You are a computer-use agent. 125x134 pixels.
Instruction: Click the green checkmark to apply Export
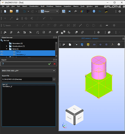tap(49, 64)
